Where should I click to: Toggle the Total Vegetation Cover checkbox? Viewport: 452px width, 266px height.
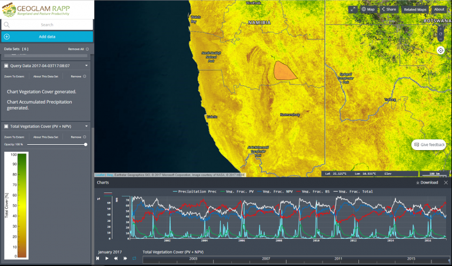(6, 126)
